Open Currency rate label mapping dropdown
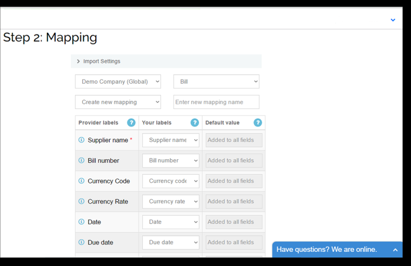The width and height of the screenshot is (411, 266). coord(171,202)
